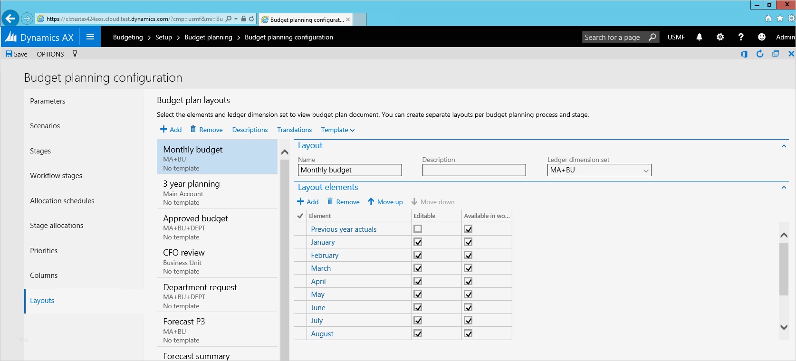This screenshot has height=361, width=796.
Task: Click the lightbulb icon next to OPTIONS
Action: pyautogui.click(x=75, y=54)
